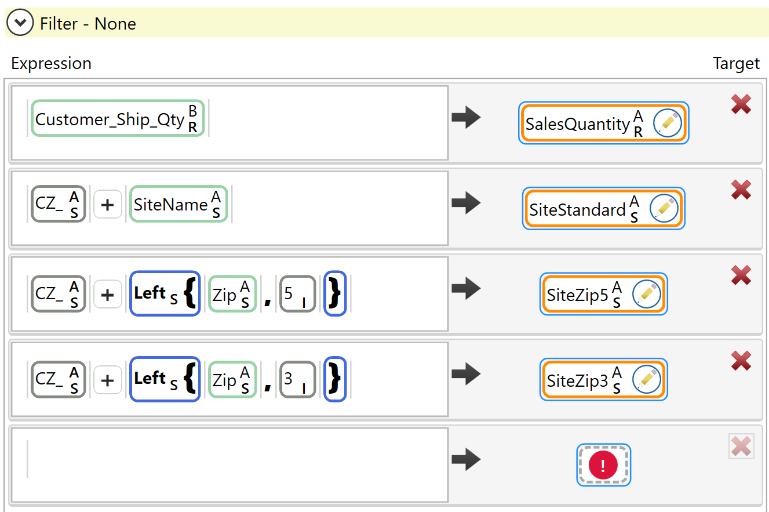Collapse the Filter - None section chevron
Image resolution: width=769 pixels, height=512 pixels.
pyautogui.click(x=21, y=23)
